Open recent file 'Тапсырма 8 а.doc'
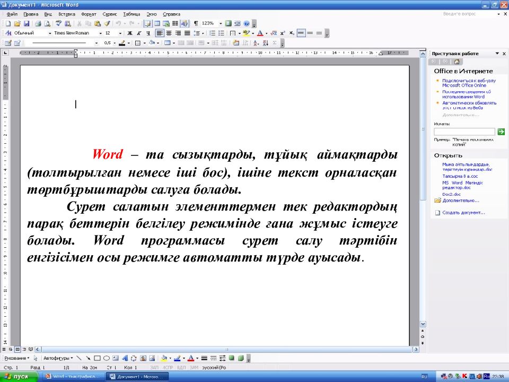Image resolution: width=509 pixels, height=382 pixels. pyautogui.click(x=460, y=176)
